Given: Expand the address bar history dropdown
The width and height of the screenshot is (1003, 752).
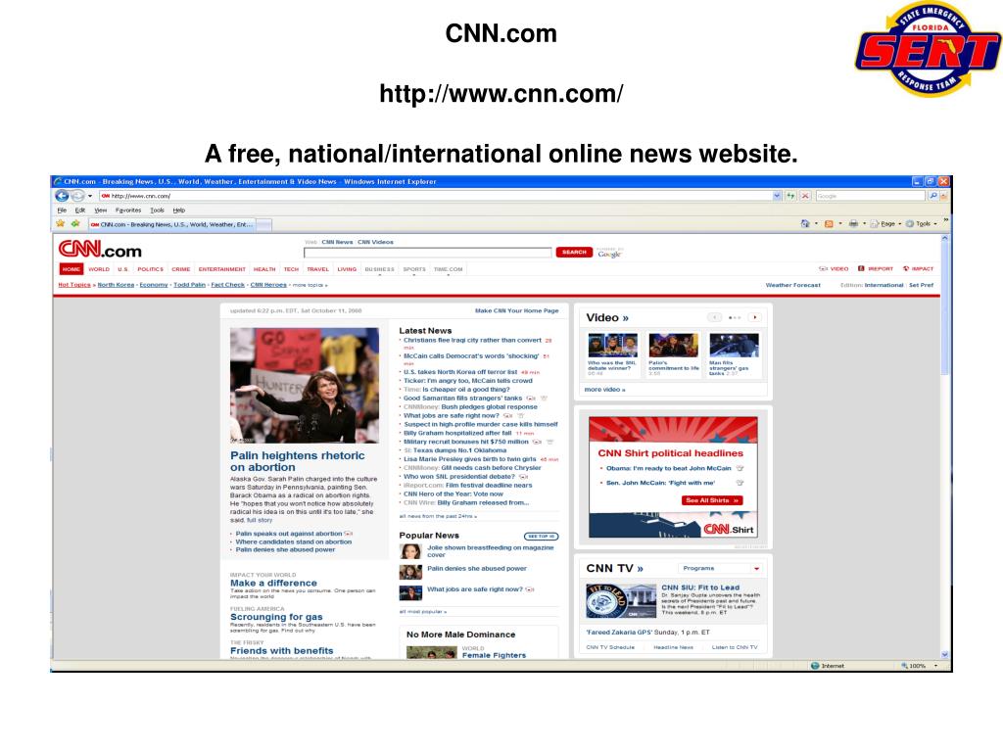Looking at the screenshot, I should tap(777, 196).
